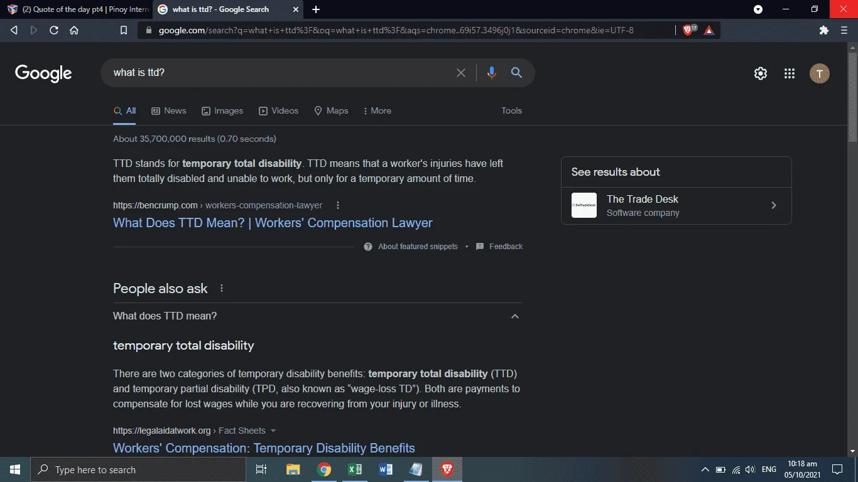Image resolution: width=858 pixels, height=482 pixels.
Task: Click the browser address bar URL
Action: [396, 30]
